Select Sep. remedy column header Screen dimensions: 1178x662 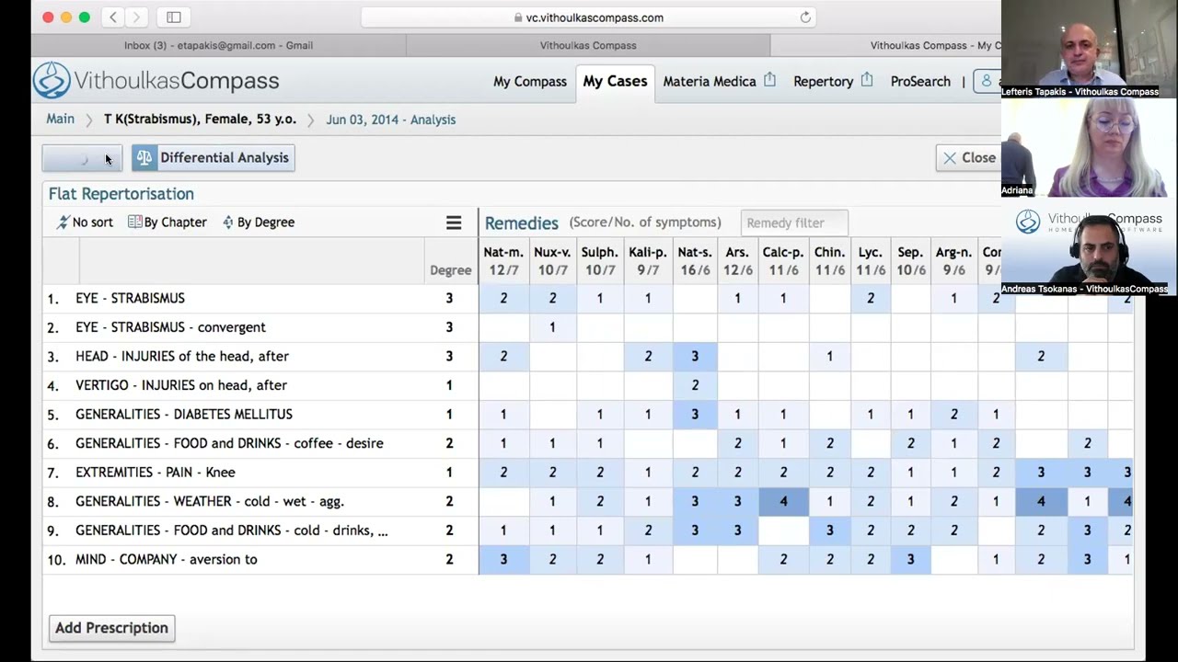coord(910,261)
